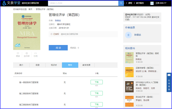The width and height of the screenshot is (172, 109).
Task: Download 第一章奇数练习题答案
Action: 97,82
